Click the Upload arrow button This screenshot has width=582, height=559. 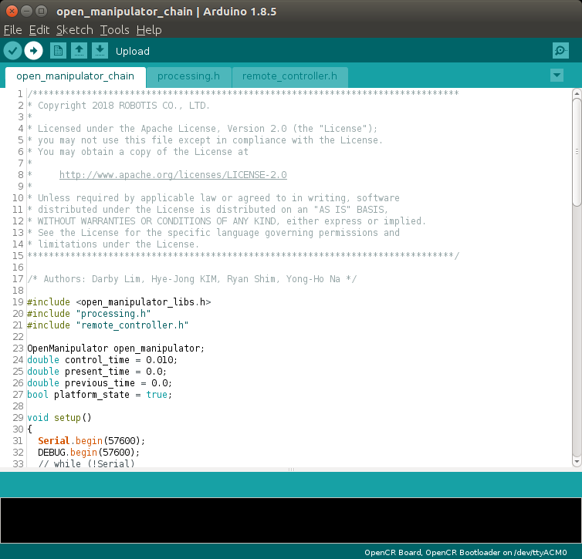33,51
